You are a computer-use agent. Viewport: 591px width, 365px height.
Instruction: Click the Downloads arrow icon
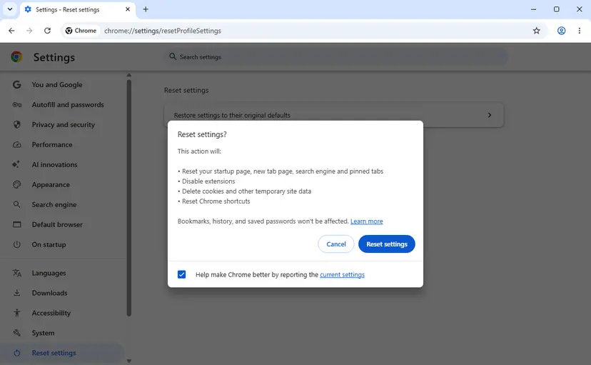(16, 293)
